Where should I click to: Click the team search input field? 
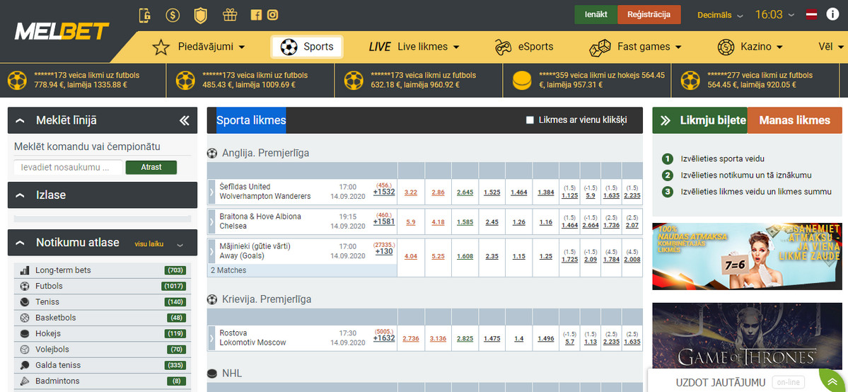[68, 168]
